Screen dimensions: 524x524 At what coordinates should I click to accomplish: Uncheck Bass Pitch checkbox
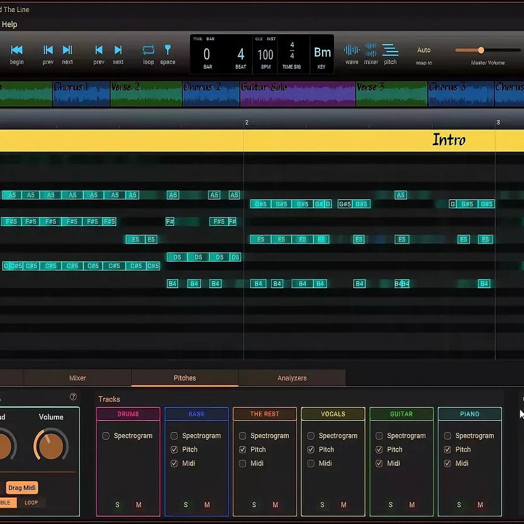coord(174,450)
